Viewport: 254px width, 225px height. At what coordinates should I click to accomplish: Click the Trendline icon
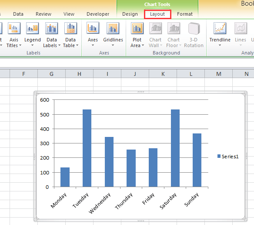220,28
